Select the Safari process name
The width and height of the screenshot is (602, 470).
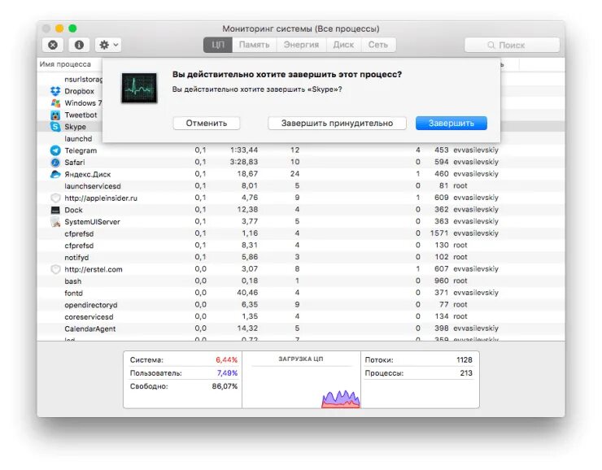point(75,163)
